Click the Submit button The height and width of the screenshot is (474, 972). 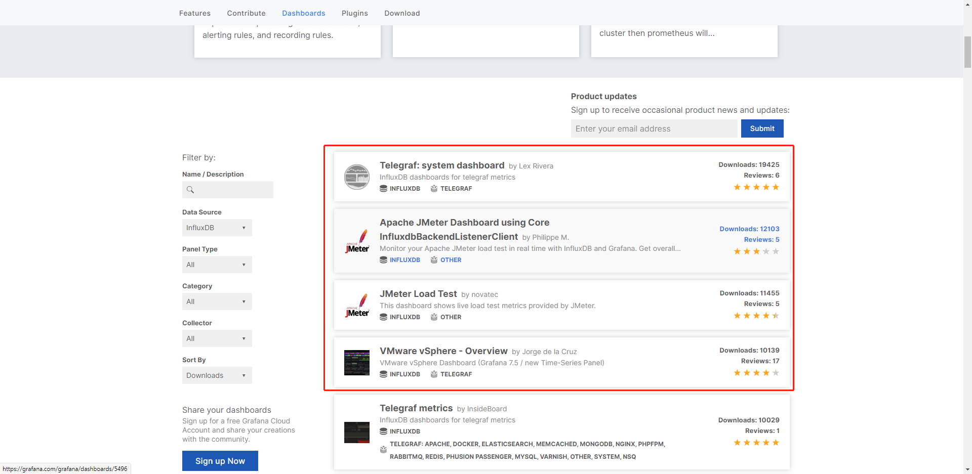click(762, 128)
